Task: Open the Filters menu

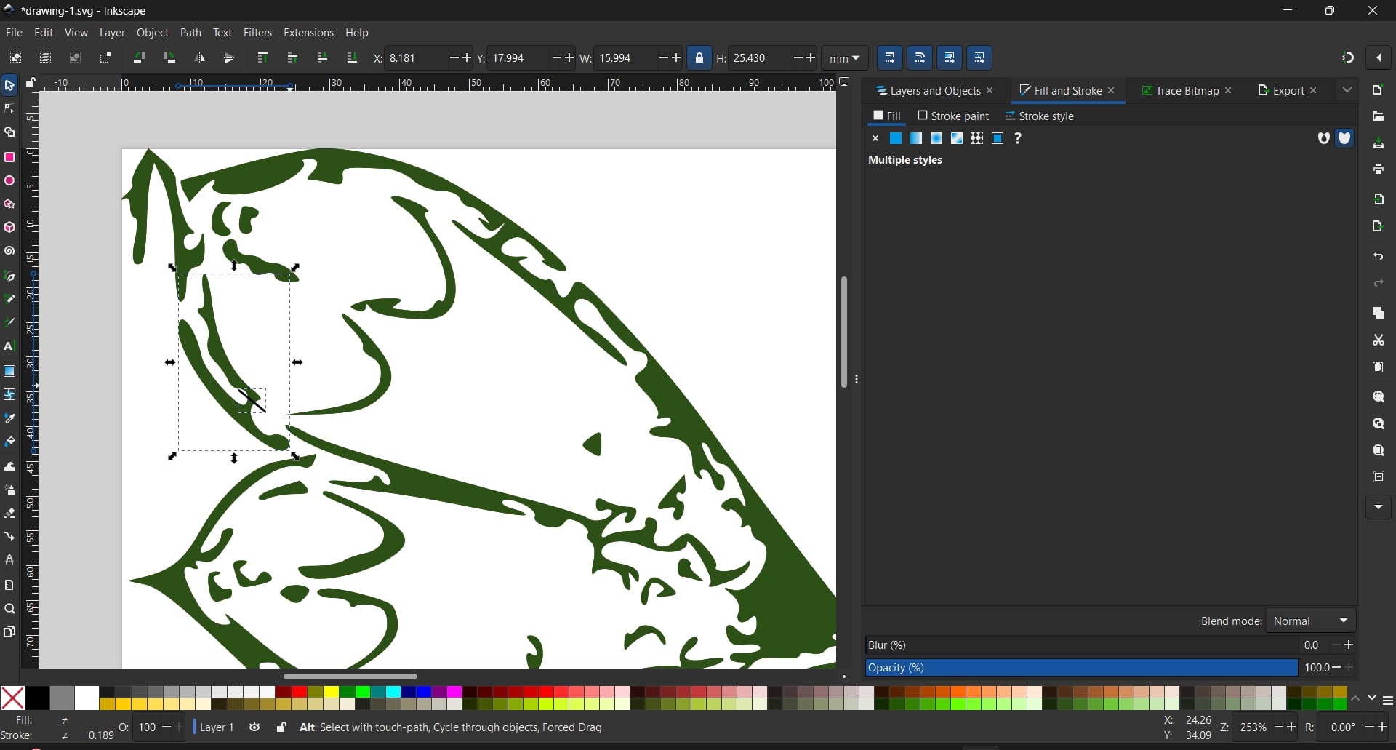Action: tap(258, 33)
